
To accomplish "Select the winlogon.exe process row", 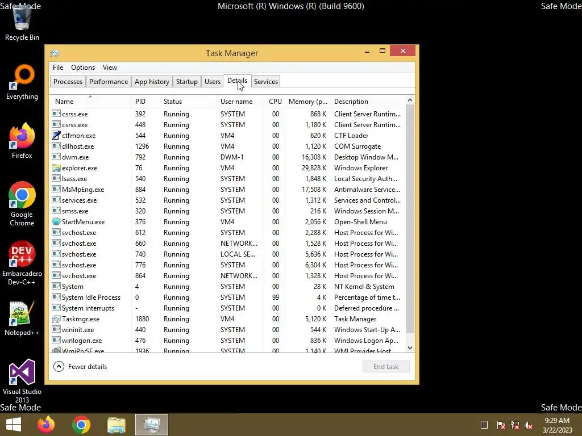I will (227, 341).
